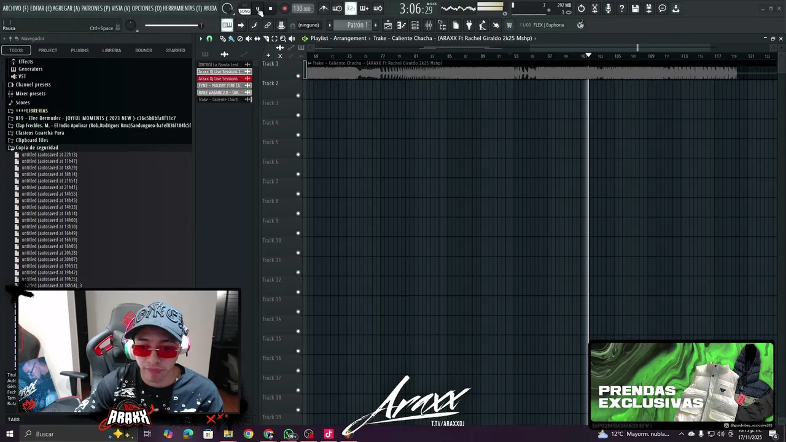Toggle Track 2 mute dot

click(298, 95)
